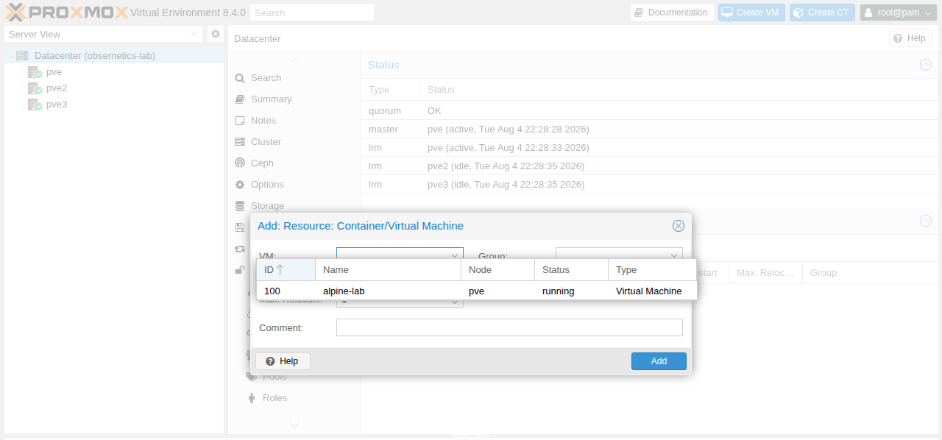This screenshot has width=942, height=440.
Task: Click the Add button in dialog
Action: [x=659, y=361]
